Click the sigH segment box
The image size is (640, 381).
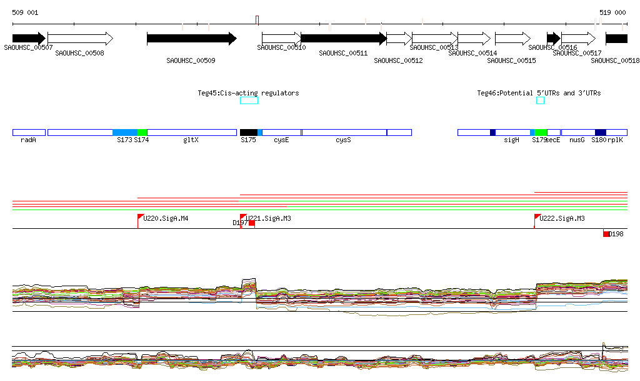point(512,132)
